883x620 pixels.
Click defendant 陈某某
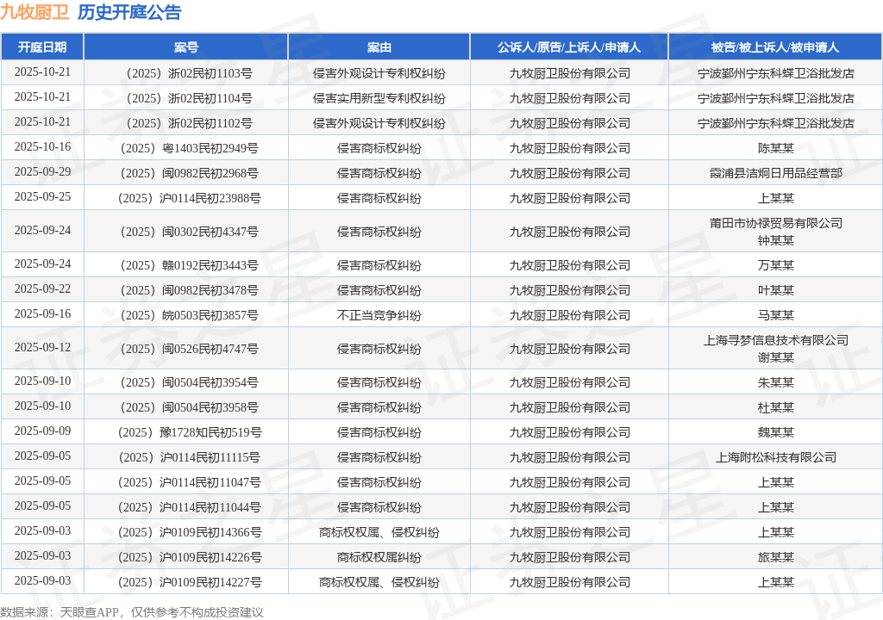(x=775, y=148)
